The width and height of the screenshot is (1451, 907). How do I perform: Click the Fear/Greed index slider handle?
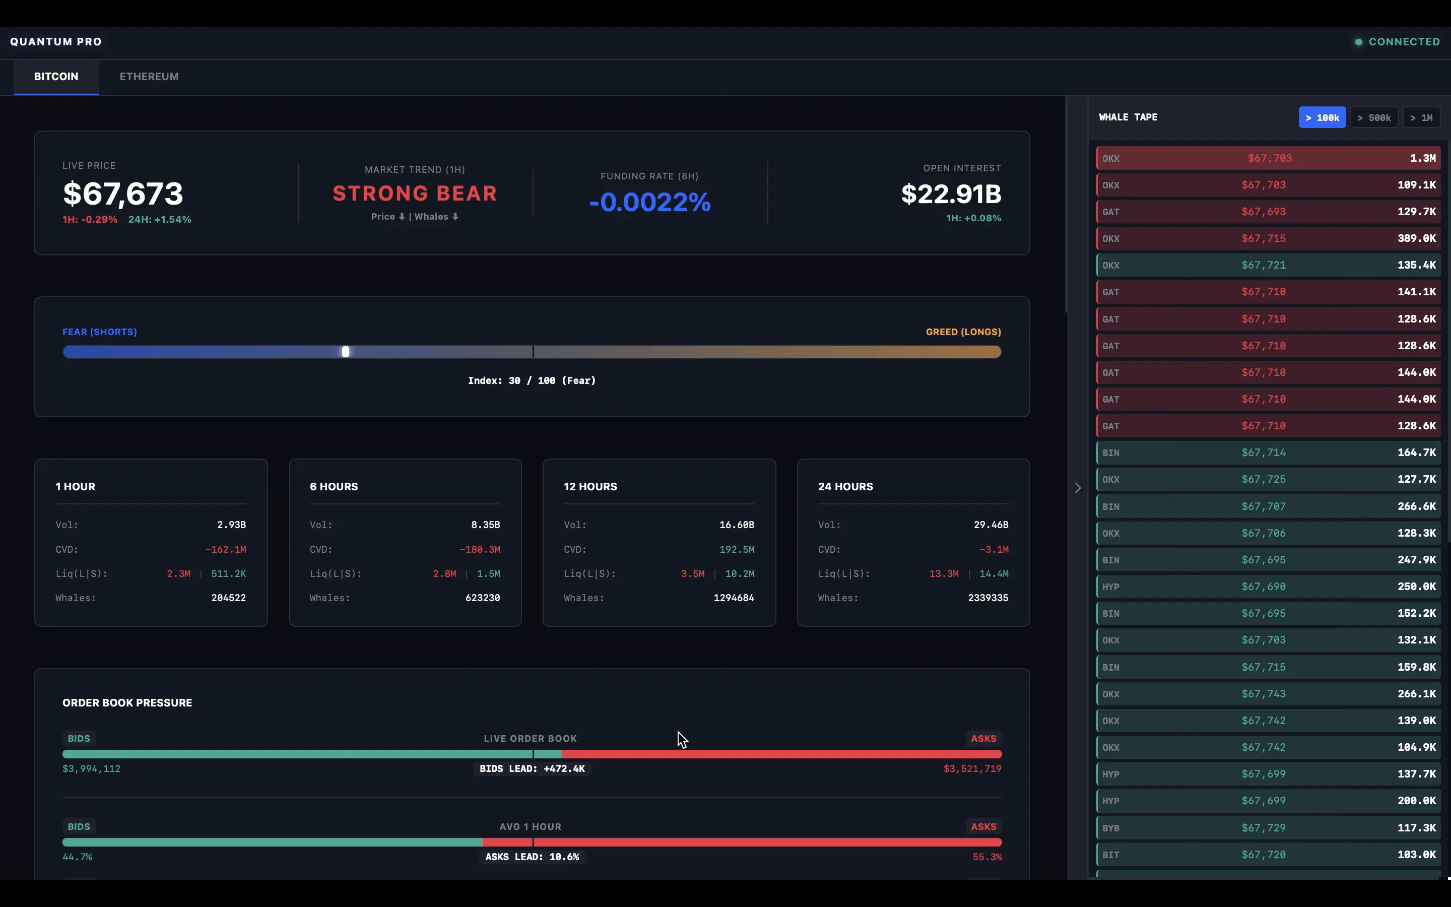point(346,352)
